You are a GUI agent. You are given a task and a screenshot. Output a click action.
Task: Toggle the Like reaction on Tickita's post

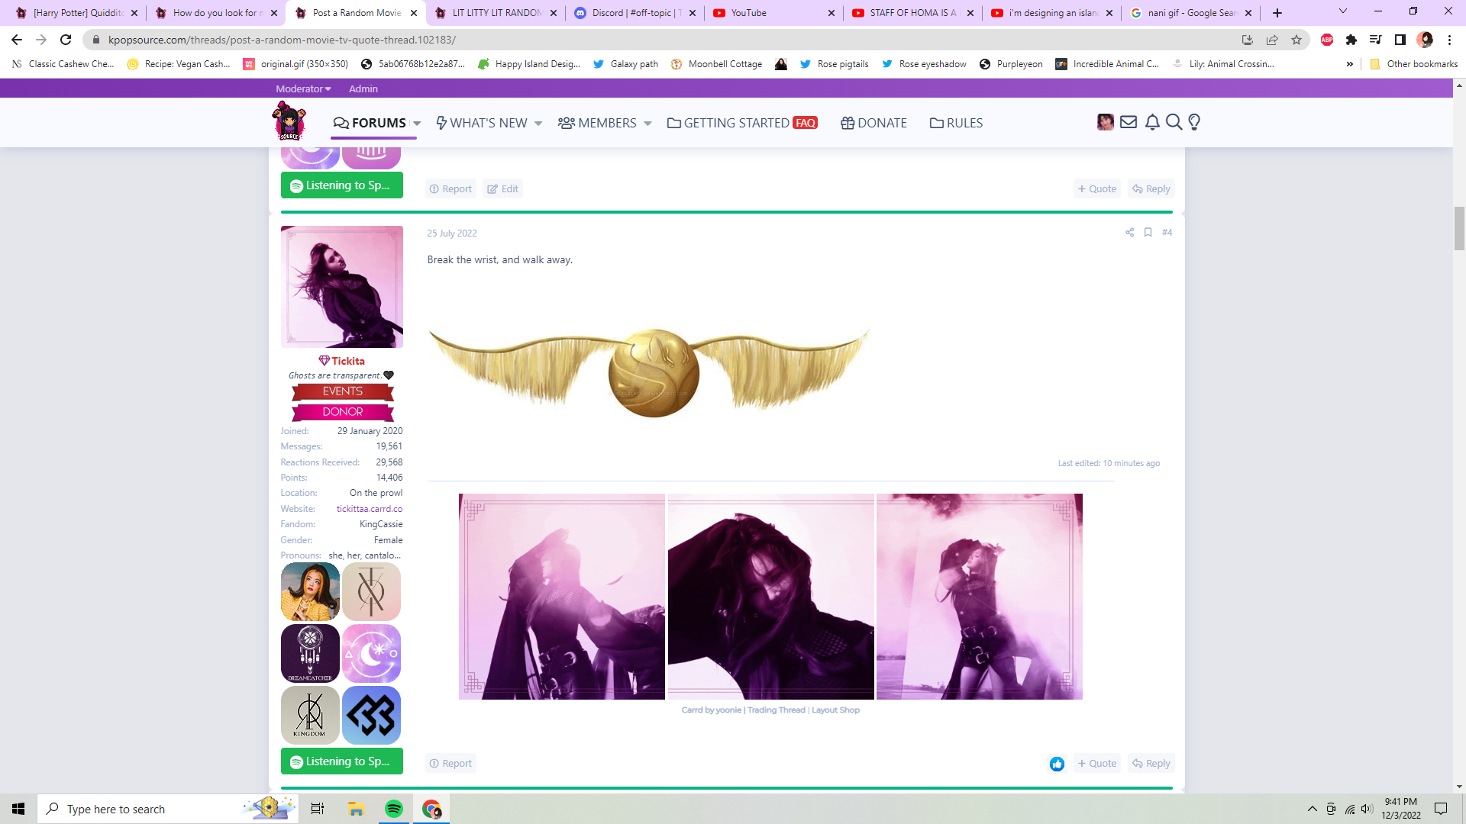(x=1057, y=764)
